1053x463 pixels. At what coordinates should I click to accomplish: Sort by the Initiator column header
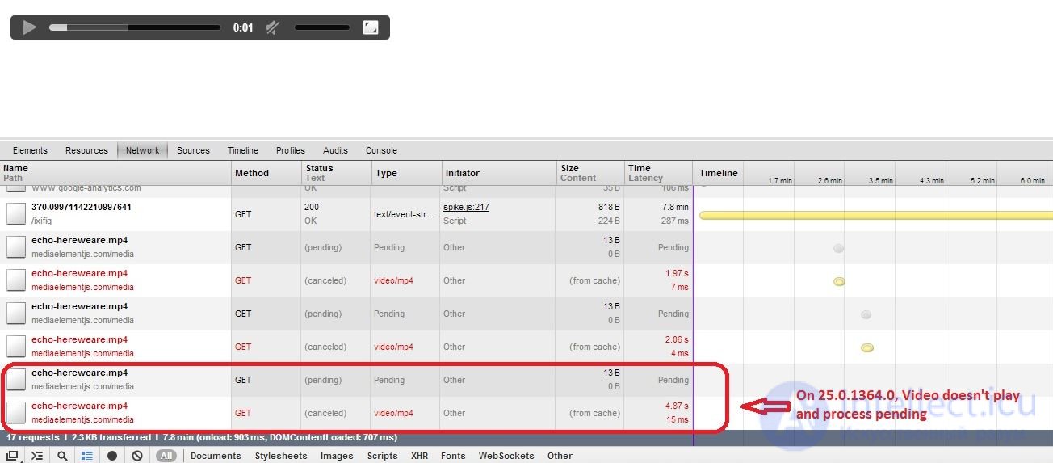click(x=497, y=173)
